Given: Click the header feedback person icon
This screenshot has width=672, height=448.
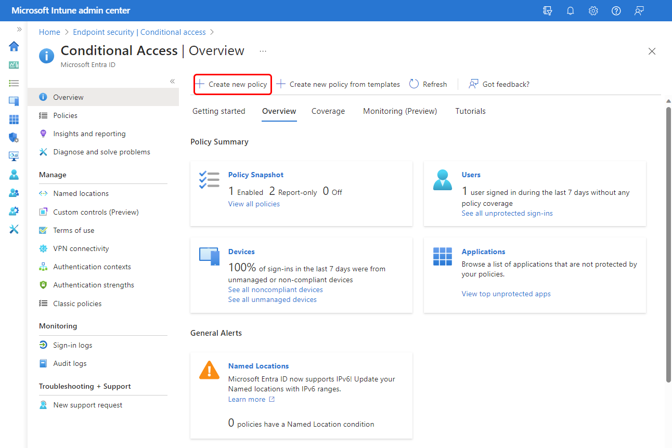Looking at the screenshot, I should coord(639,10).
